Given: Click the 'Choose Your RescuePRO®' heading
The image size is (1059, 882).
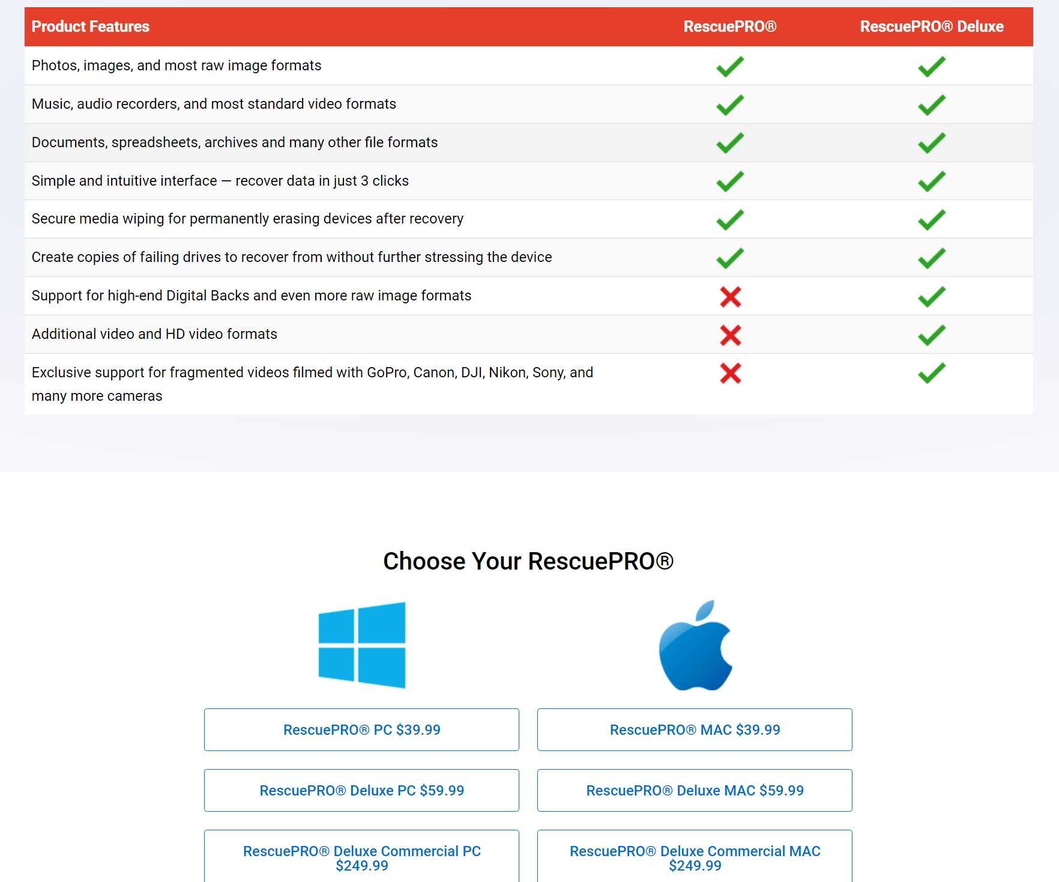Looking at the screenshot, I should coord(528,561).
